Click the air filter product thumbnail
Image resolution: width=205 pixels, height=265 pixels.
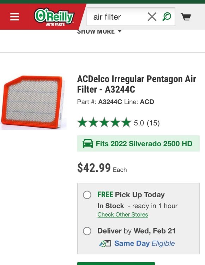34,102
